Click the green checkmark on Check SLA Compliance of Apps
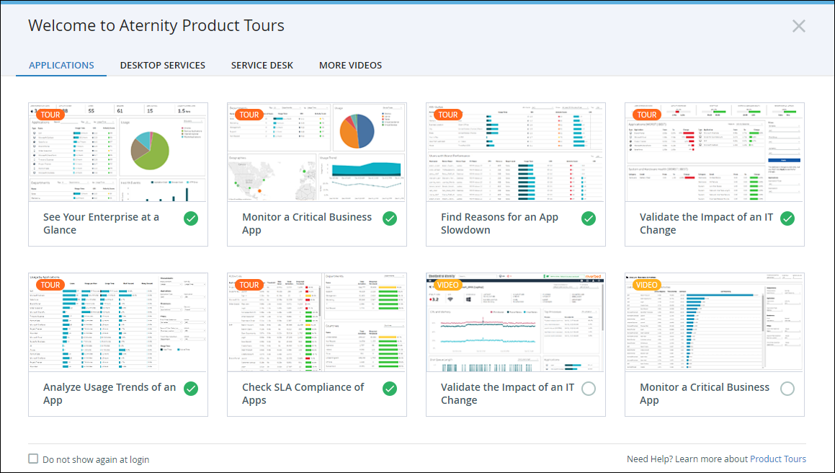The width and height of the screenshot is (835, 473). tap(390, 388)
